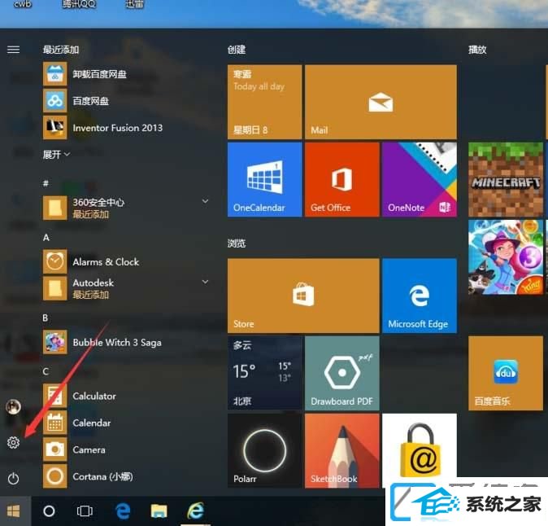Screen dimensions: 548x526
Task: Open Calendar app in the list
Action: pos(127,423)
